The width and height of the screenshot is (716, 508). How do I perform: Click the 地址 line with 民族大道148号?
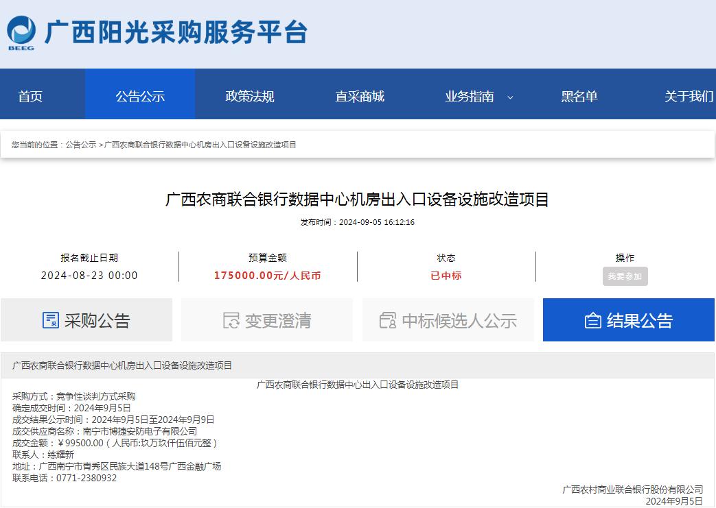pos(117,466)
